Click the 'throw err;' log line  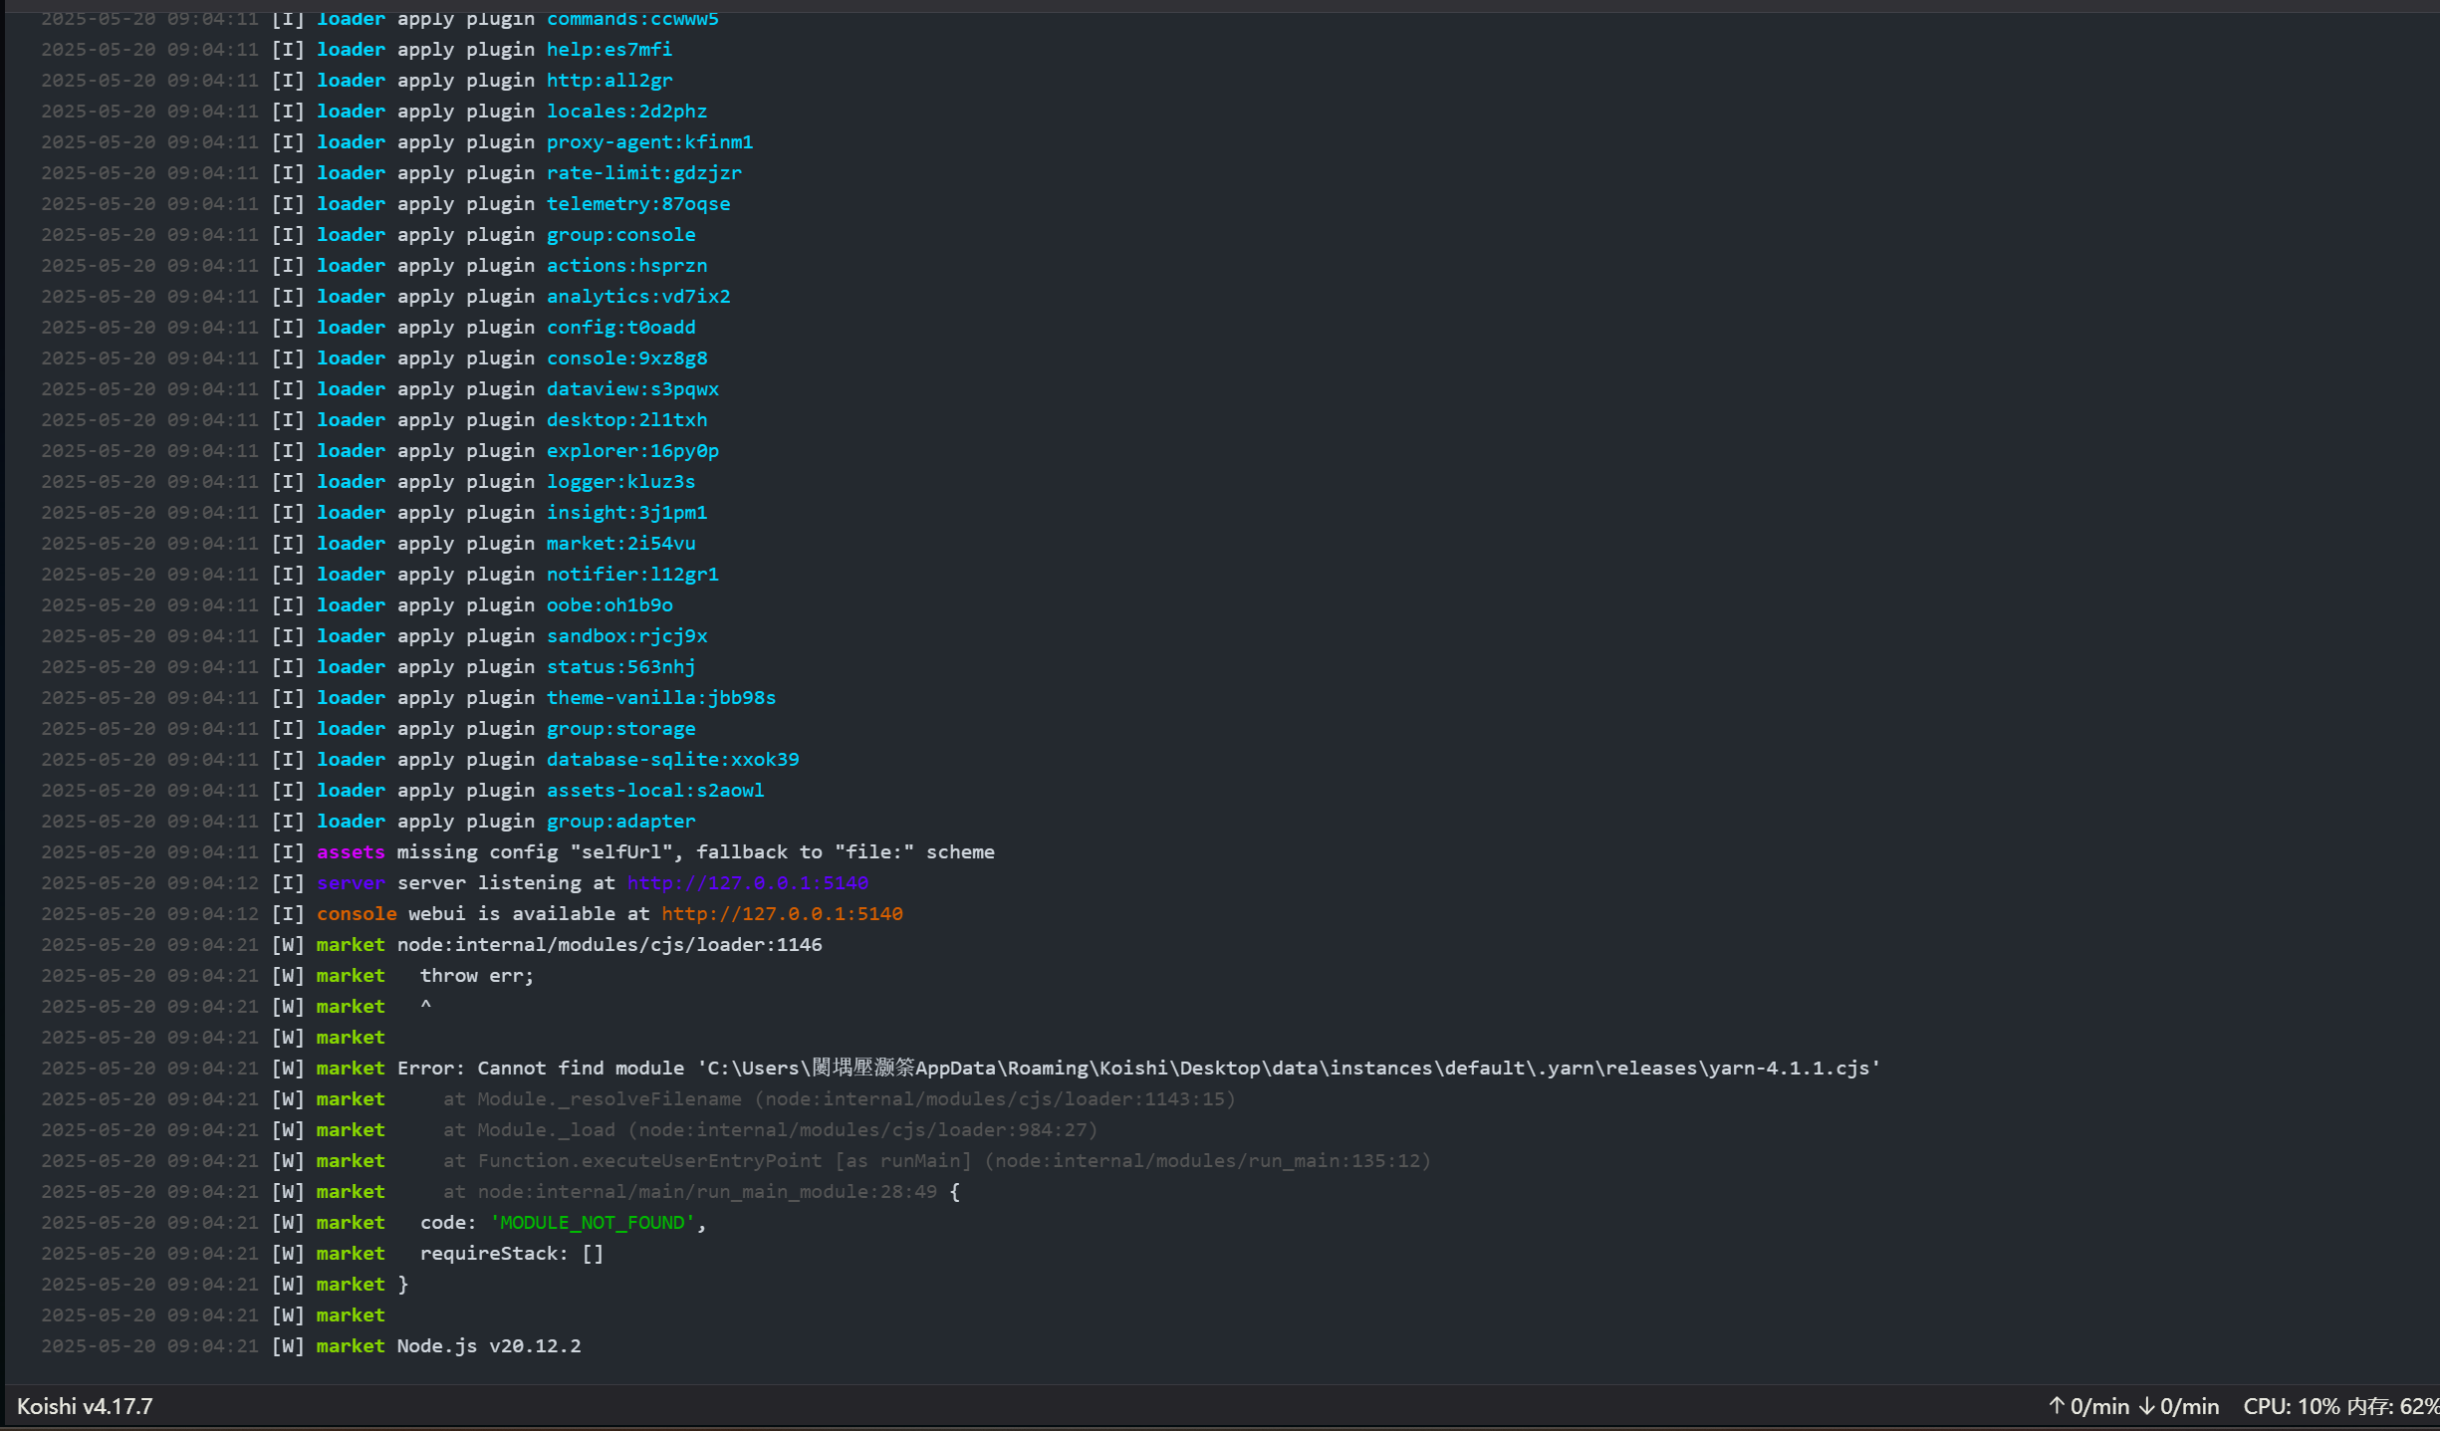pyautogui.click(x=476, y=975)
